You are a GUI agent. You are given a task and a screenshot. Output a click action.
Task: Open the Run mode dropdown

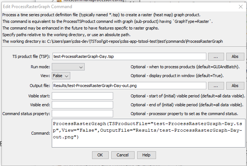[x=68, y=67]
